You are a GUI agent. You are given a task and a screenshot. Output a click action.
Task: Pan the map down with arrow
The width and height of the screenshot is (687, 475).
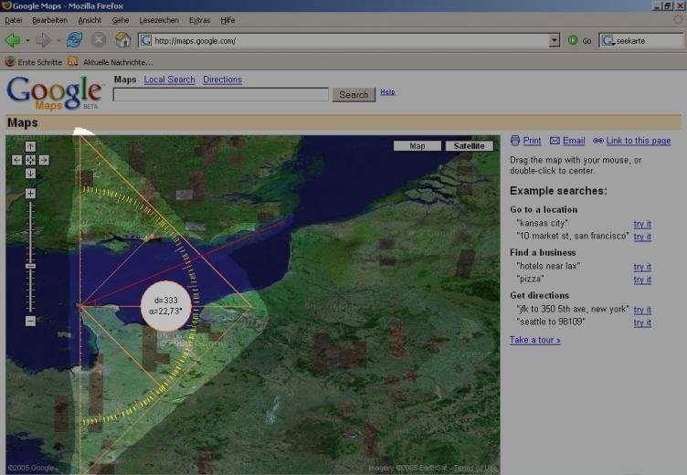(x=30, y=174)
